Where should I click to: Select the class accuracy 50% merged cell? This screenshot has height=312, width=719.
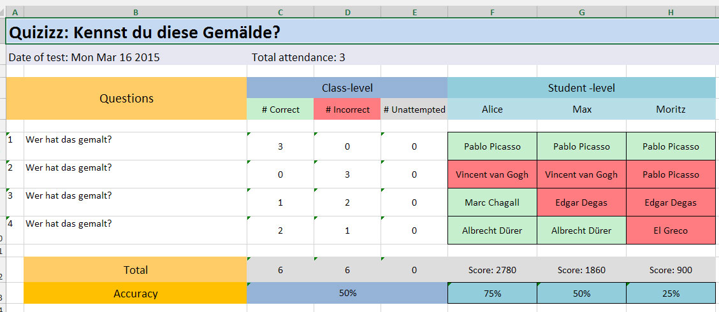point(347,293)
